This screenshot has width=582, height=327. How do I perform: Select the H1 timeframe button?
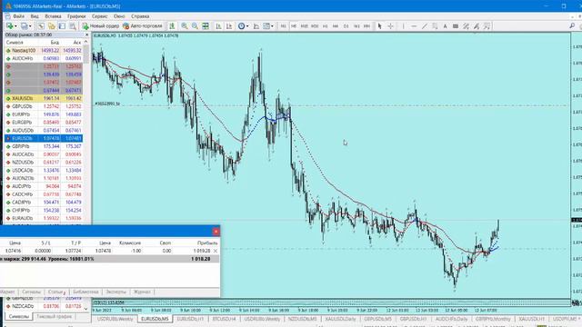(x=326, y=26)
